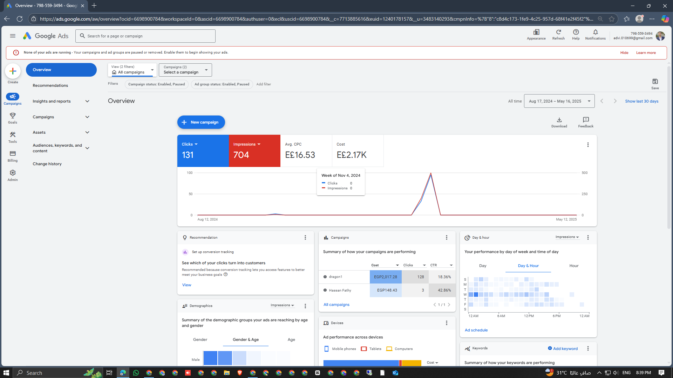Open Demographics Impressions metric dropdown
Screen dimensions: 673x378
(x=282, y=305)
